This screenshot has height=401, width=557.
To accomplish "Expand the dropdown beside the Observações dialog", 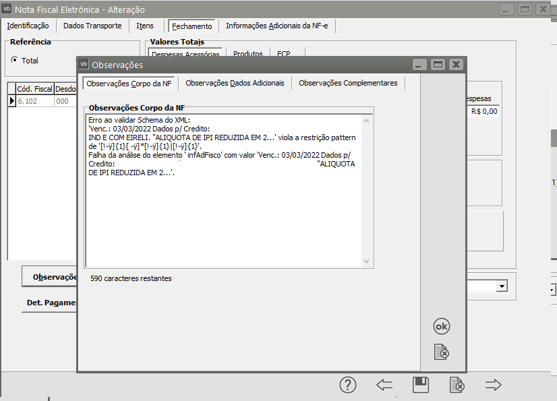I will point(501,286).
